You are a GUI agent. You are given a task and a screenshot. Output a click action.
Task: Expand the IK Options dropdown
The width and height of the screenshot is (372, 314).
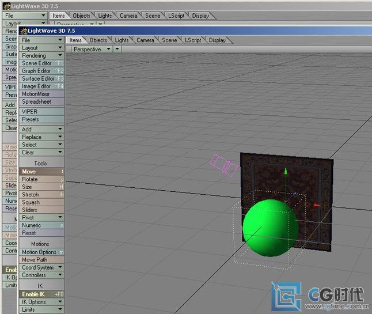click(x=41, y=302)
